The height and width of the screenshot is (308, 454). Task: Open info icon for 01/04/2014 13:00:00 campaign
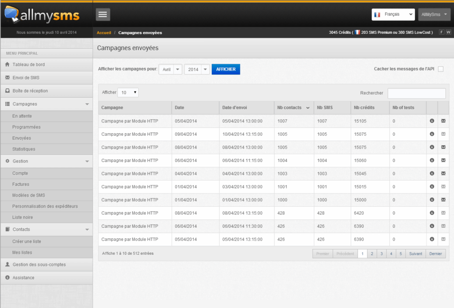432,200
